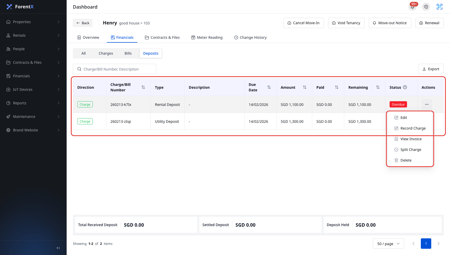Click the help support icon in header
The height and width of the screenshot is (255, 450).
pyautogui.click(x=426, y=7)
